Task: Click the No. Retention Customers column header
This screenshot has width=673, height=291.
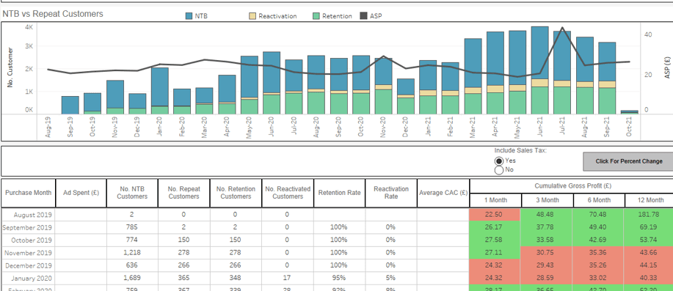Action: 236,193
